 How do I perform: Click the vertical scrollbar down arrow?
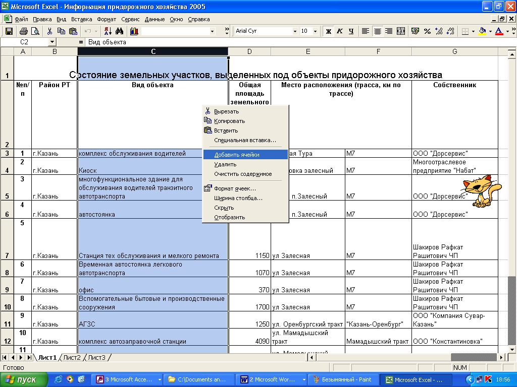pyautogui.click(x=512, y=350)
